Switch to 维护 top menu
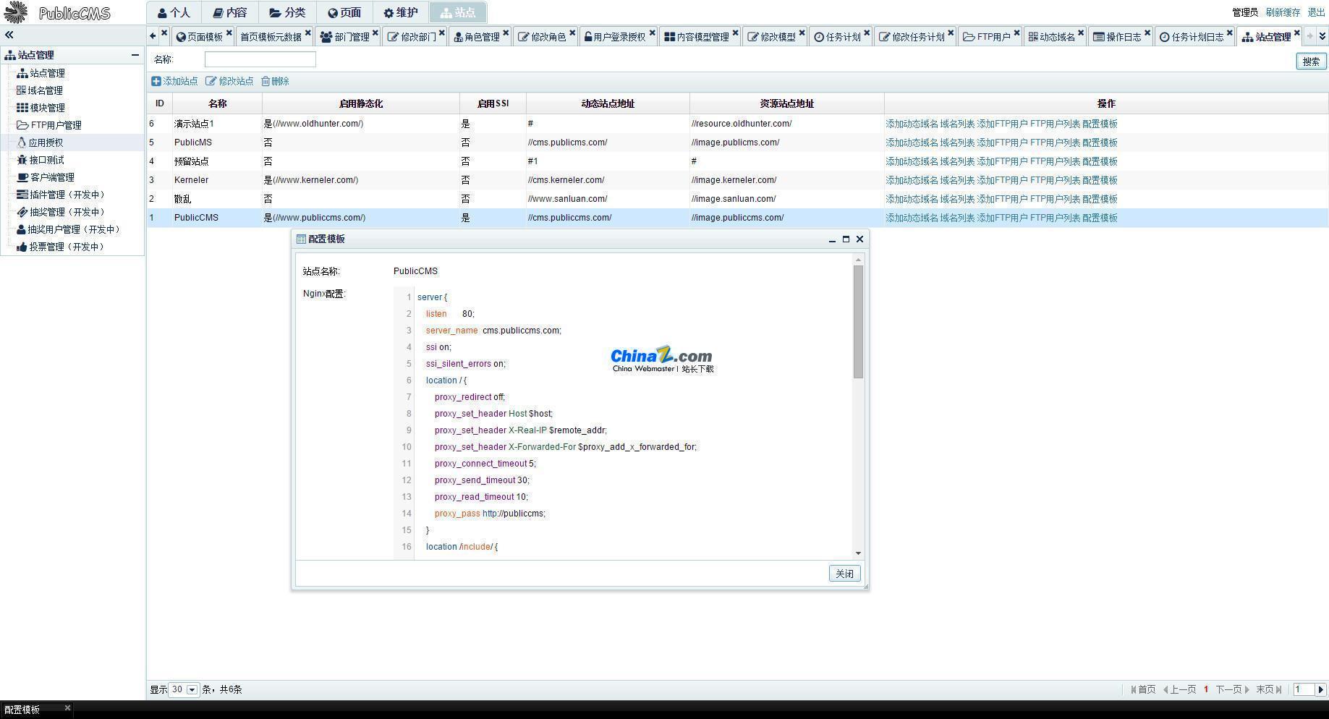 tap(401, 12)
